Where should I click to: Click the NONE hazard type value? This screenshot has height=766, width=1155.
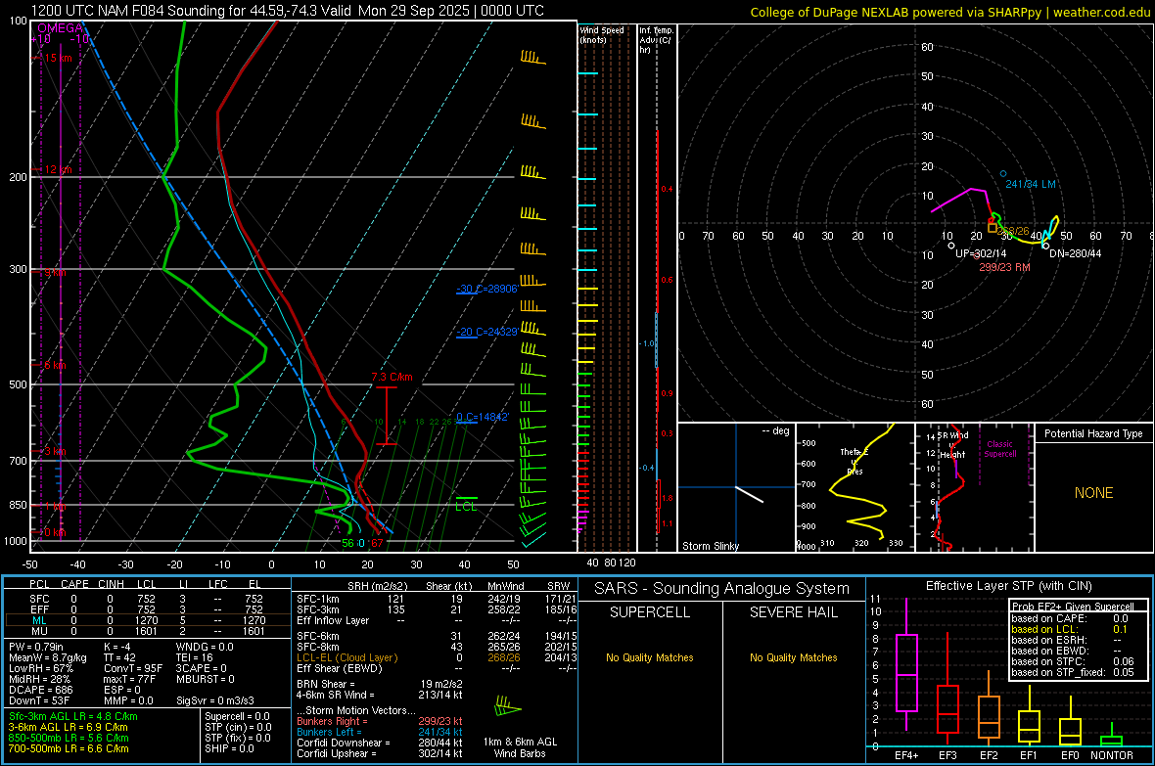pos(1094,493)
